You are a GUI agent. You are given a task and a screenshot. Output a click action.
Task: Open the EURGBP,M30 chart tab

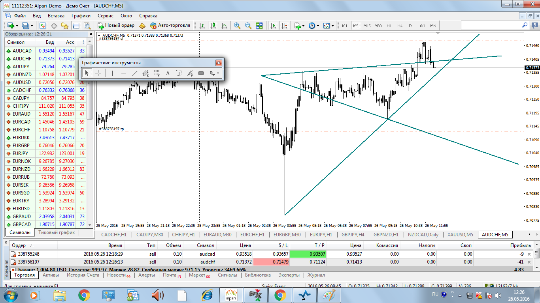point(287,235)
